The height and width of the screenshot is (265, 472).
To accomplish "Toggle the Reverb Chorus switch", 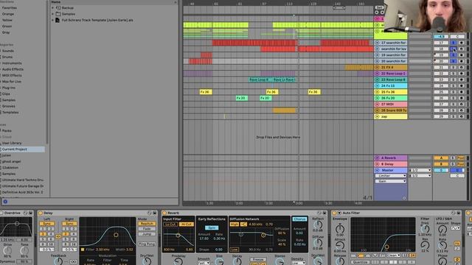I will (x=299, y=219).
